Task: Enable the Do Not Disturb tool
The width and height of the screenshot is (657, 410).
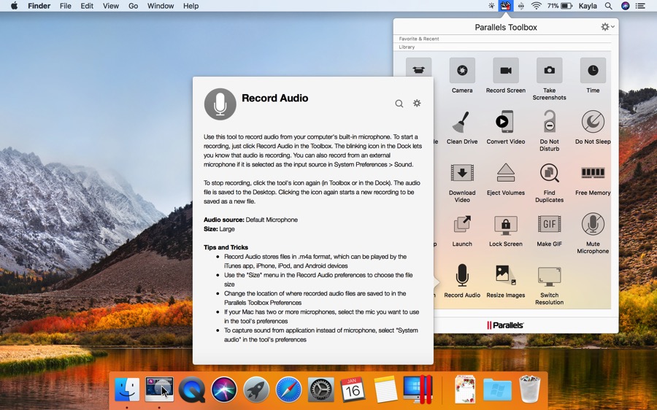Action: pos(549,131)
